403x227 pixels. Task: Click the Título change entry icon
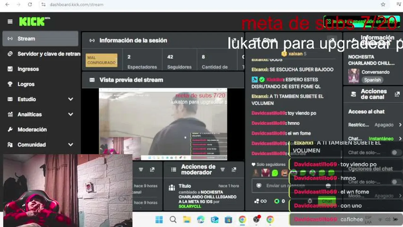tap(172, 188)
